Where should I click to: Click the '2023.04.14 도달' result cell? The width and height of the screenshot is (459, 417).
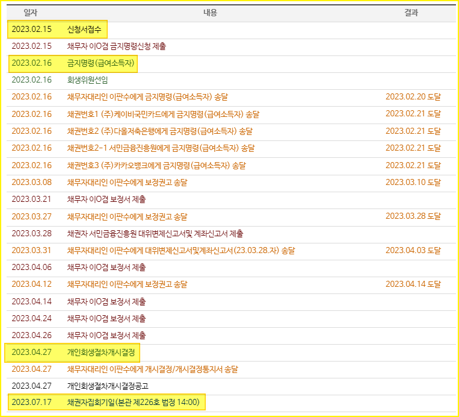coord(413,284)
